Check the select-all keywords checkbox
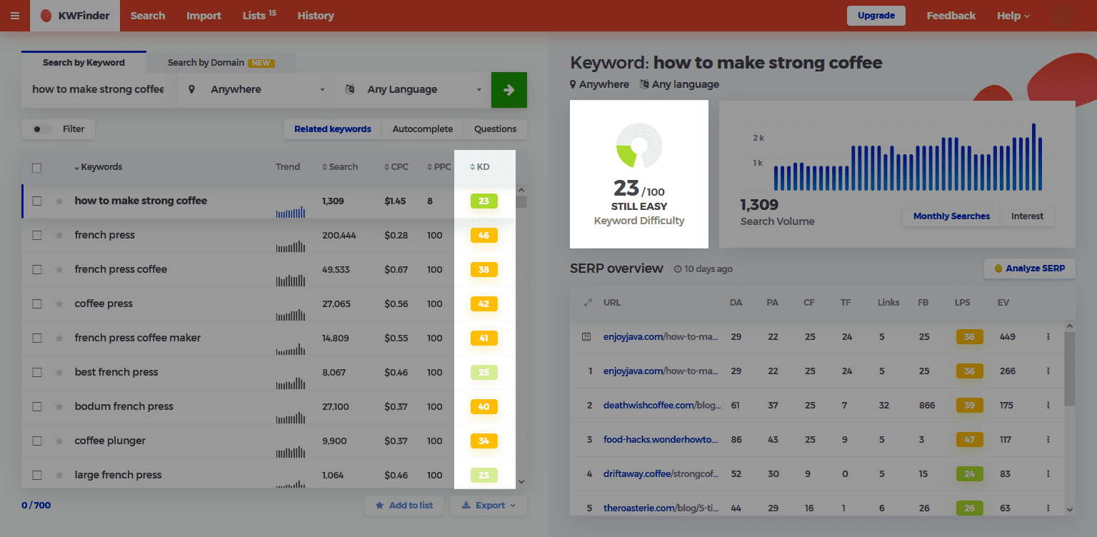 [x=36, y=168]
